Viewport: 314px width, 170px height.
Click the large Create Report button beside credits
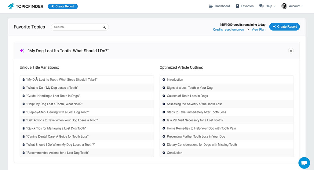pos(284,27)
